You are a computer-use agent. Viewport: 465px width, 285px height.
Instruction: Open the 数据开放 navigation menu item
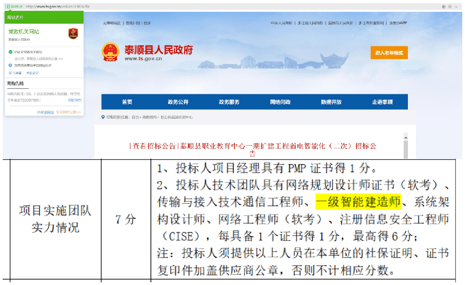point(331,102)
